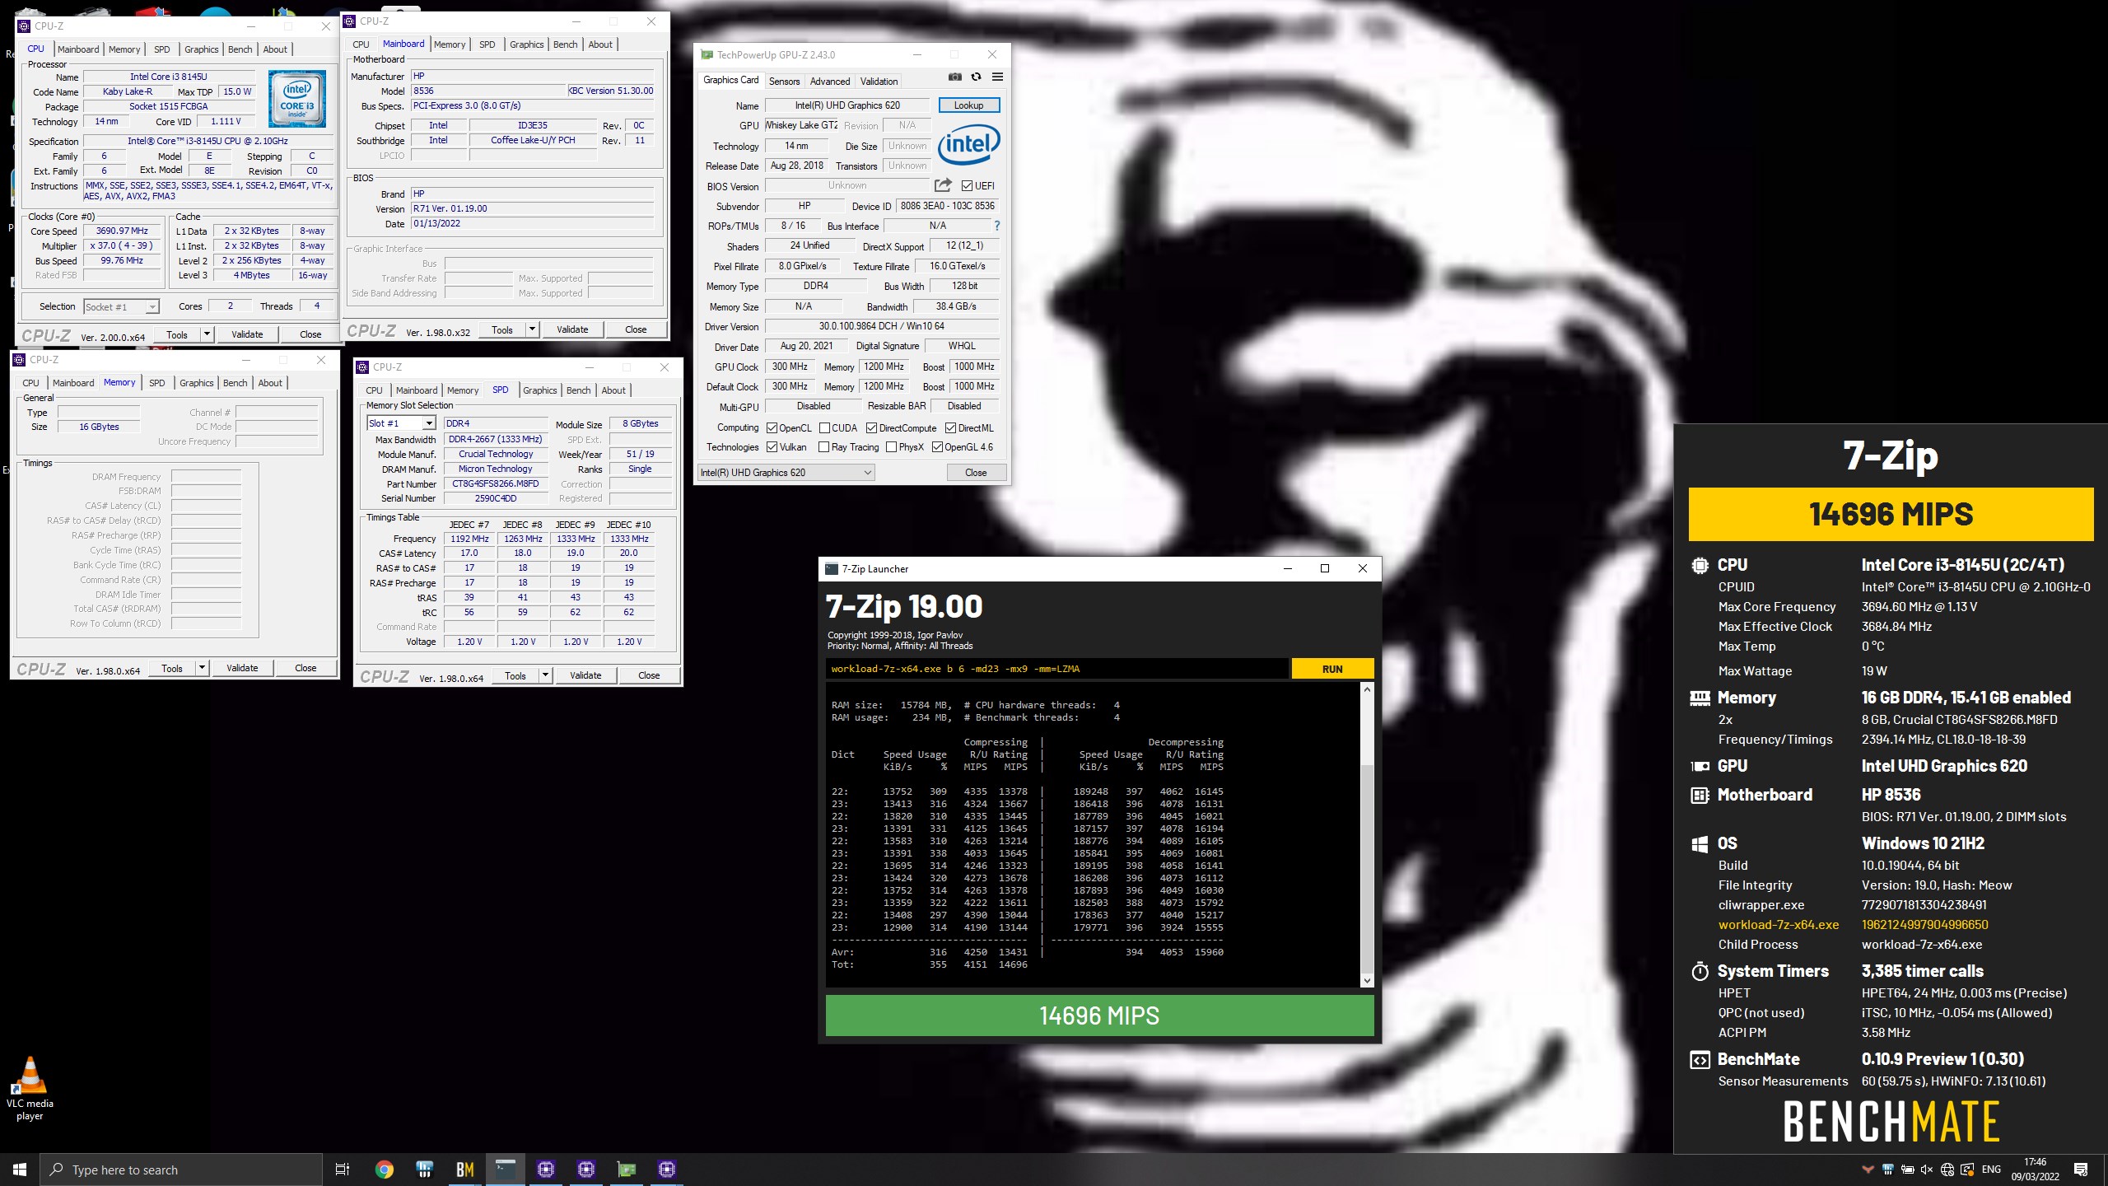The width and height of the screenshot is (2108, 1186).
Task: Click the Intel logo in GPU-Z
Action: pyautogui.click(x=968, y=145)
